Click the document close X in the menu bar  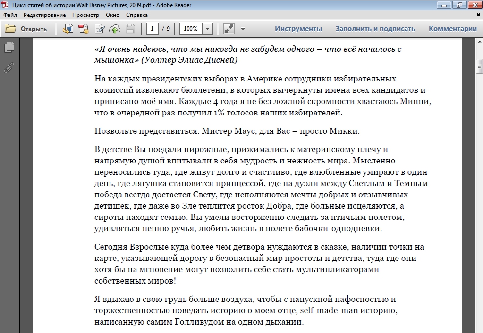[479, 15]
